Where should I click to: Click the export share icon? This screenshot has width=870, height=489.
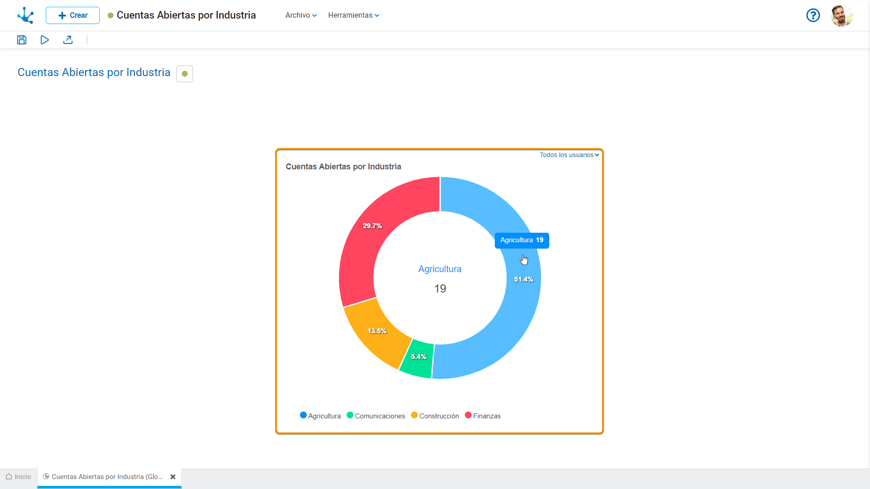[x=68, y=40]
